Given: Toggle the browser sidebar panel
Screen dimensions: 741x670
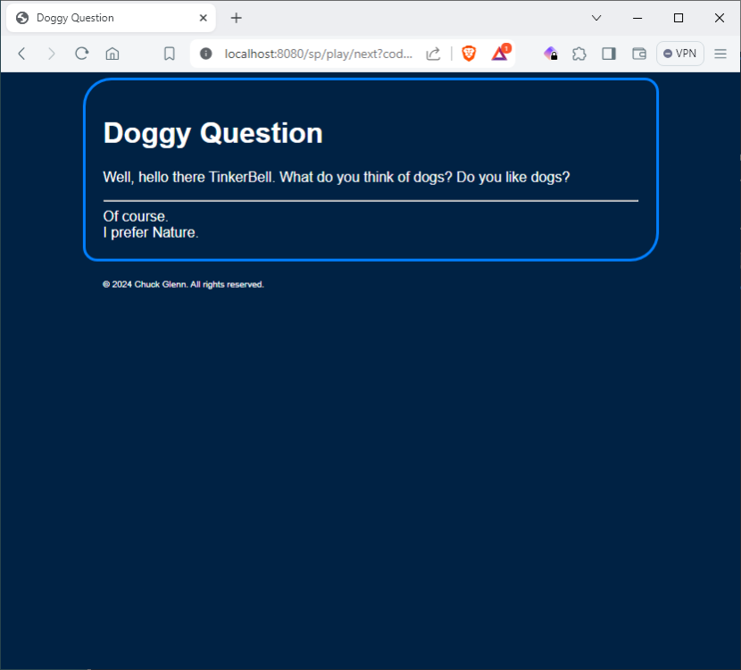Looking at the screenshot, I should point(609,54).
